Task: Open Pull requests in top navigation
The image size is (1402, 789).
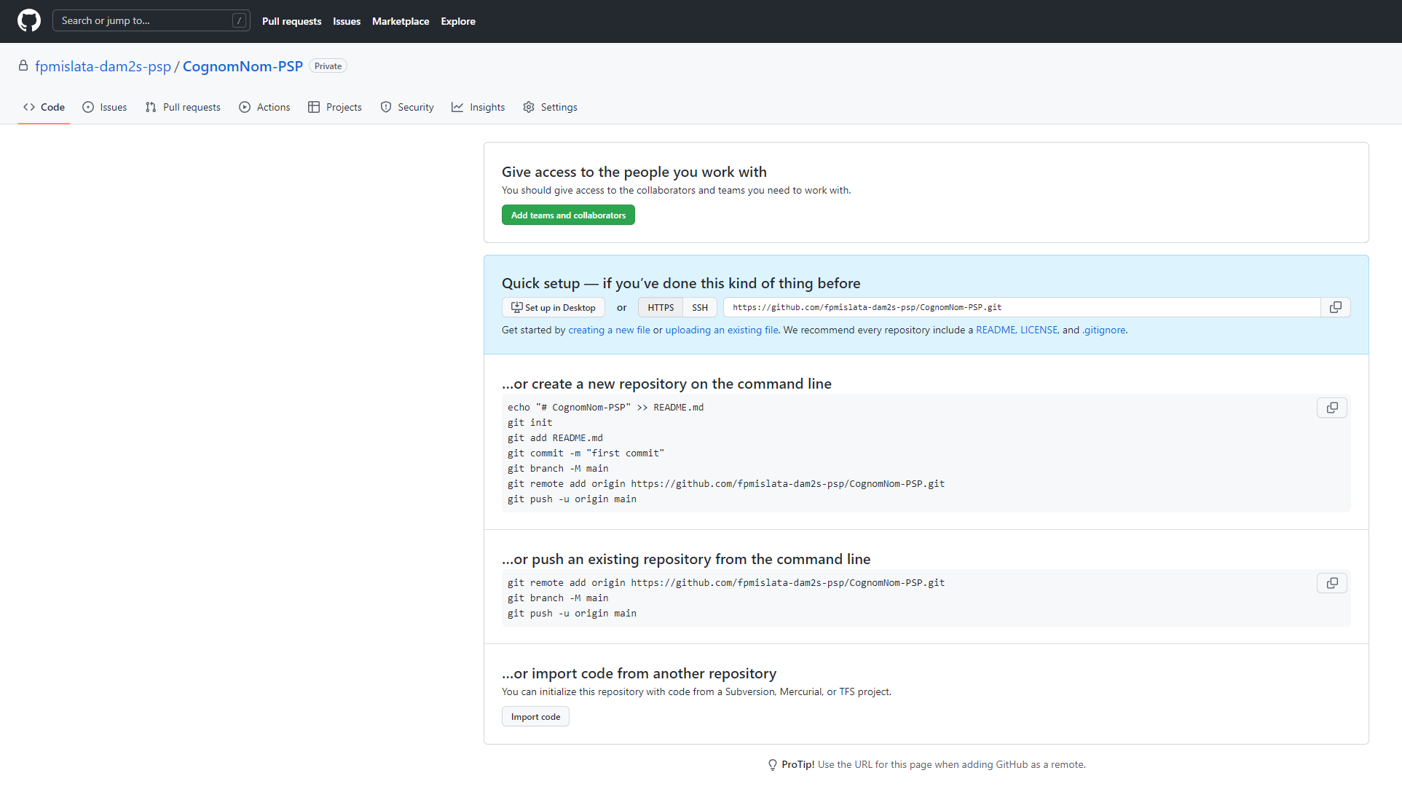Action: coord(291,21)
